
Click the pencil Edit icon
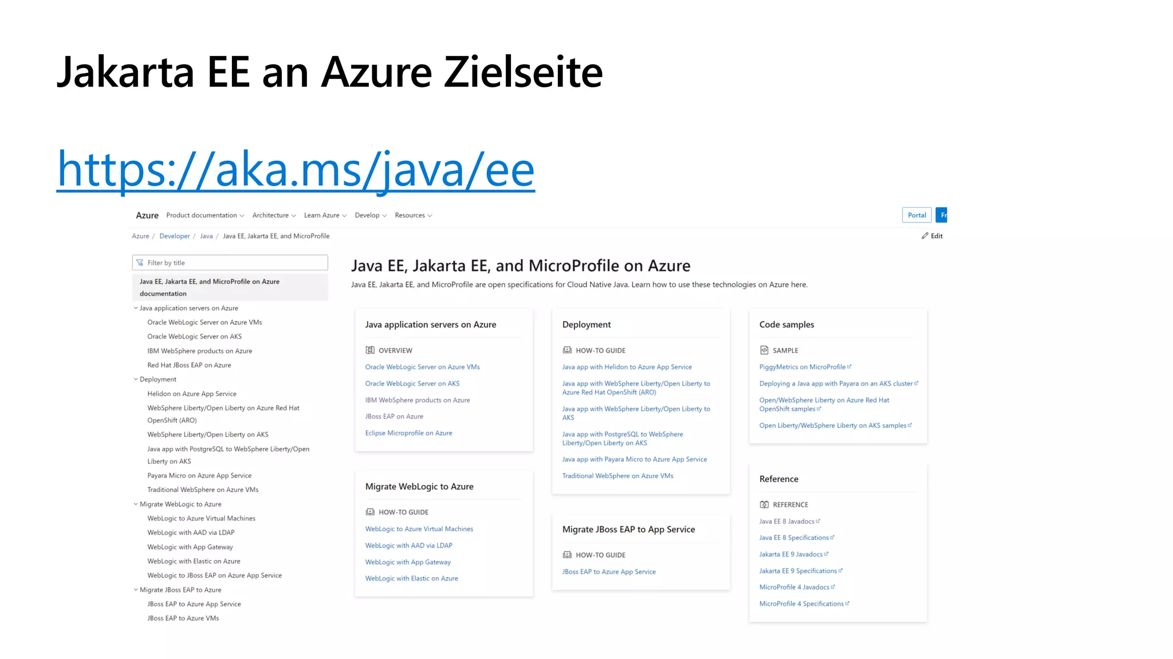coord(924,236)
